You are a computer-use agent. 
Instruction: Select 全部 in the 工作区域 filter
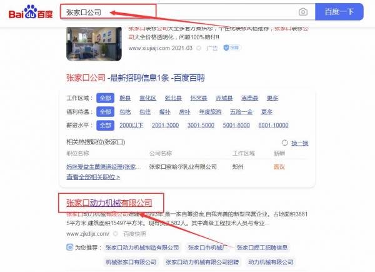(x=106, y=98)
